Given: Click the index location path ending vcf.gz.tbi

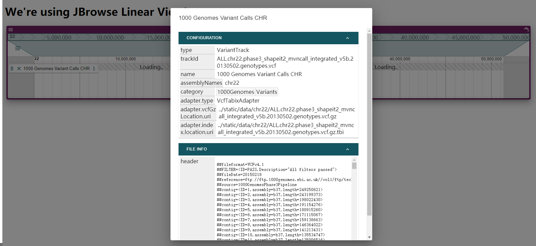Looking at the screenshot, I should tap(286, 129).
